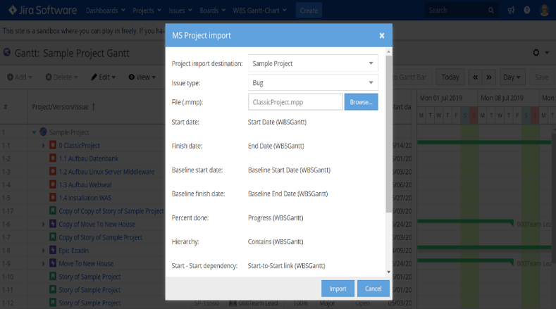556x309 pixels.
Task: Click the Sample Project row globe icon
Action: click(43, 132)
